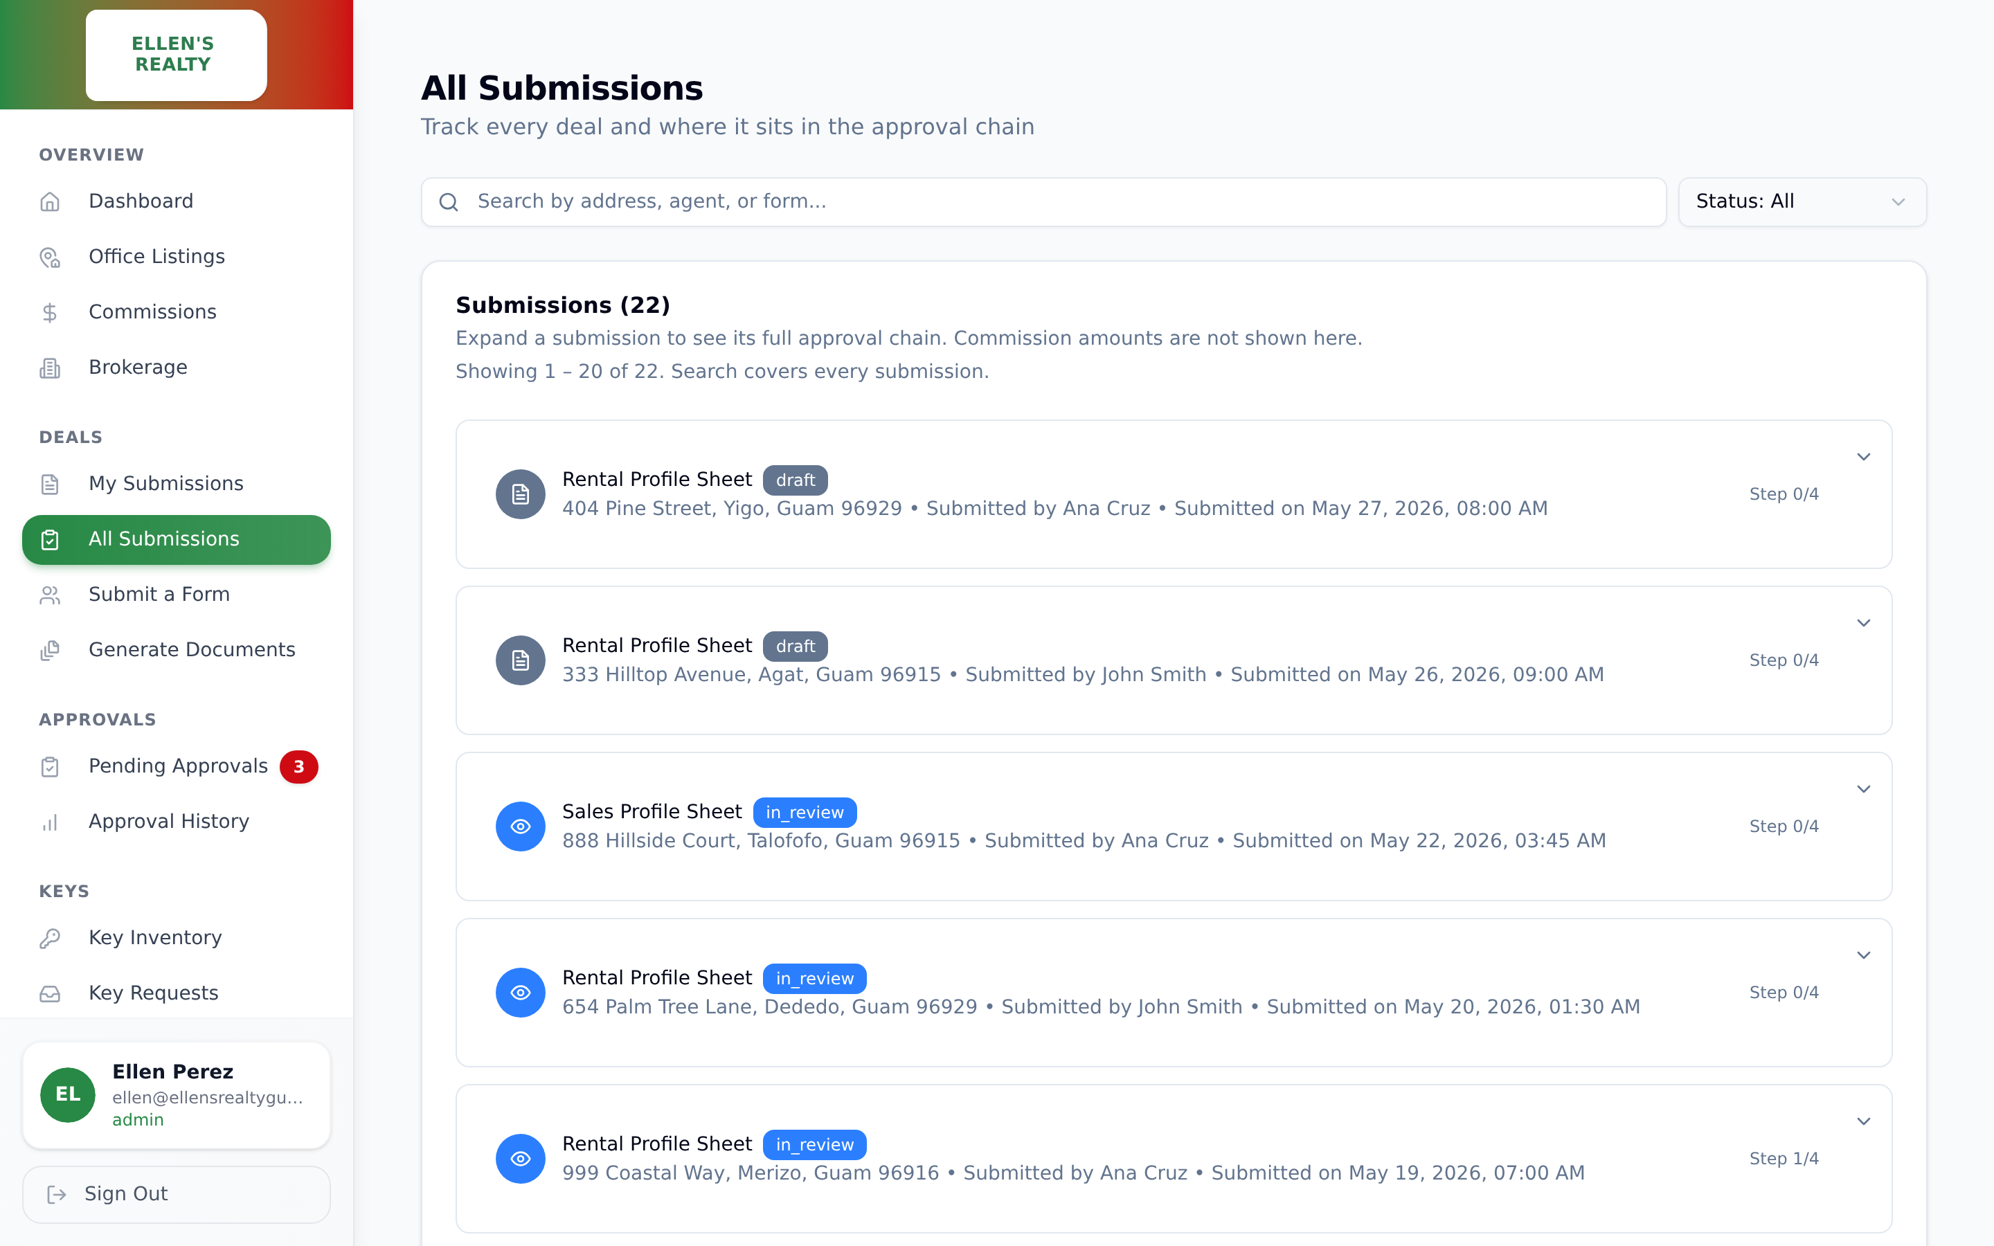Click the EL avatar circle
The image size is (1994, 1246).
point(68,1095)
